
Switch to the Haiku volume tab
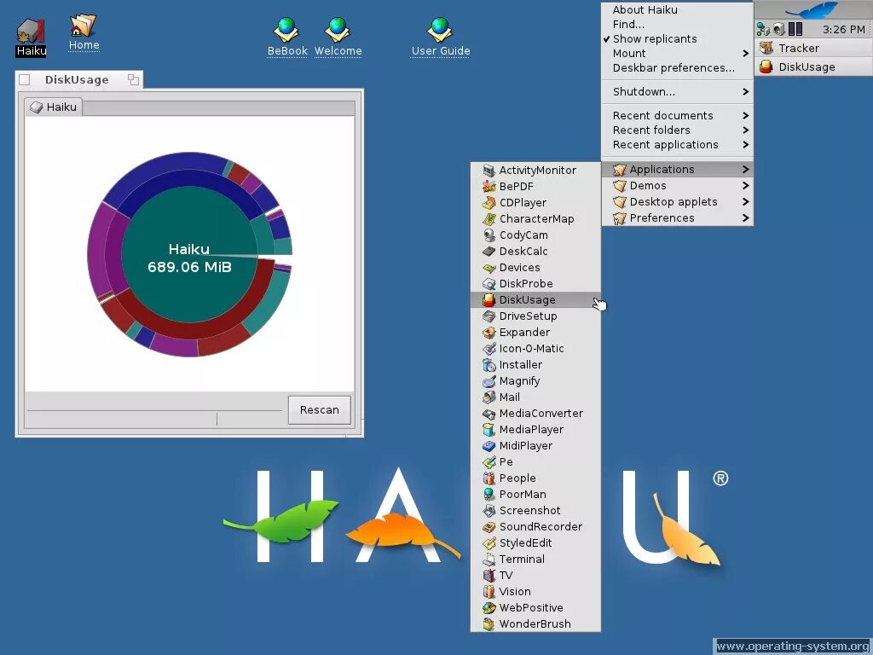pos(54,107)
